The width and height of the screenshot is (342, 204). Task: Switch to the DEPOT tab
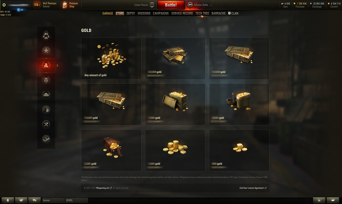[131, 13]
